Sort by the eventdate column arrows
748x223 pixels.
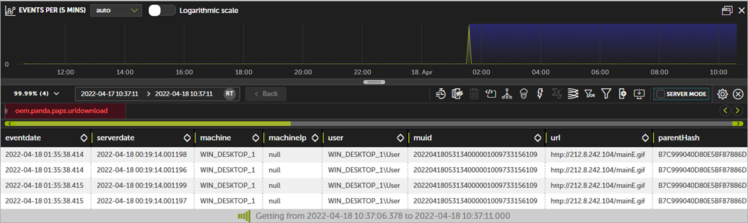[x=83, y=138]
